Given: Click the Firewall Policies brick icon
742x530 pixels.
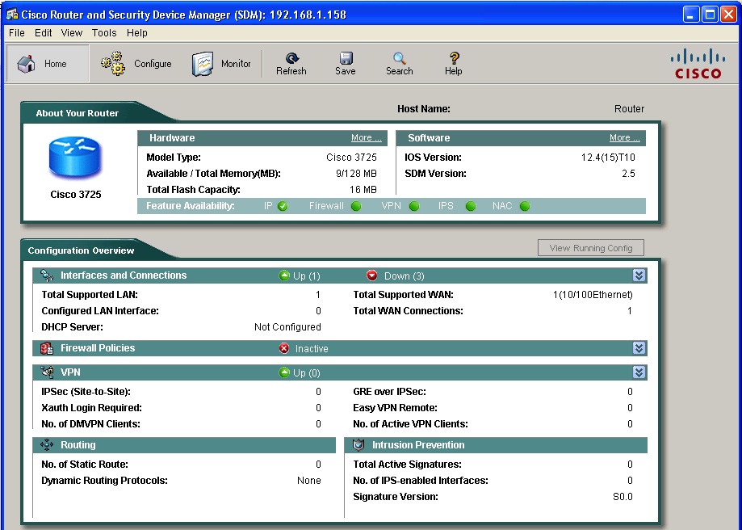Looking at the screenshot, I should (47, 348).
